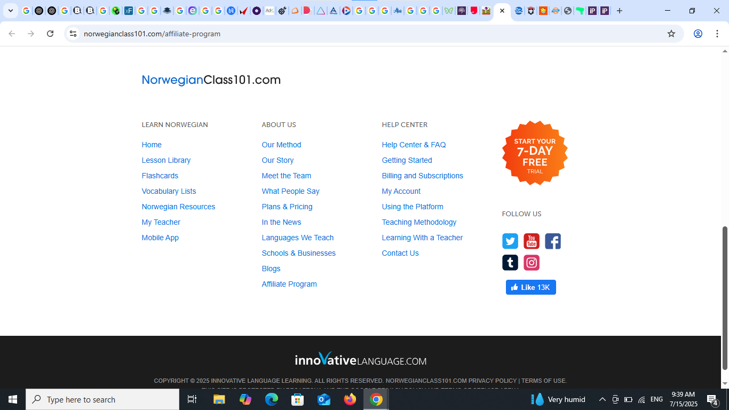Viewport: 729px width, 410px height.
Task: Open the Windows Start menu
Action: click(x=13, y=399)
